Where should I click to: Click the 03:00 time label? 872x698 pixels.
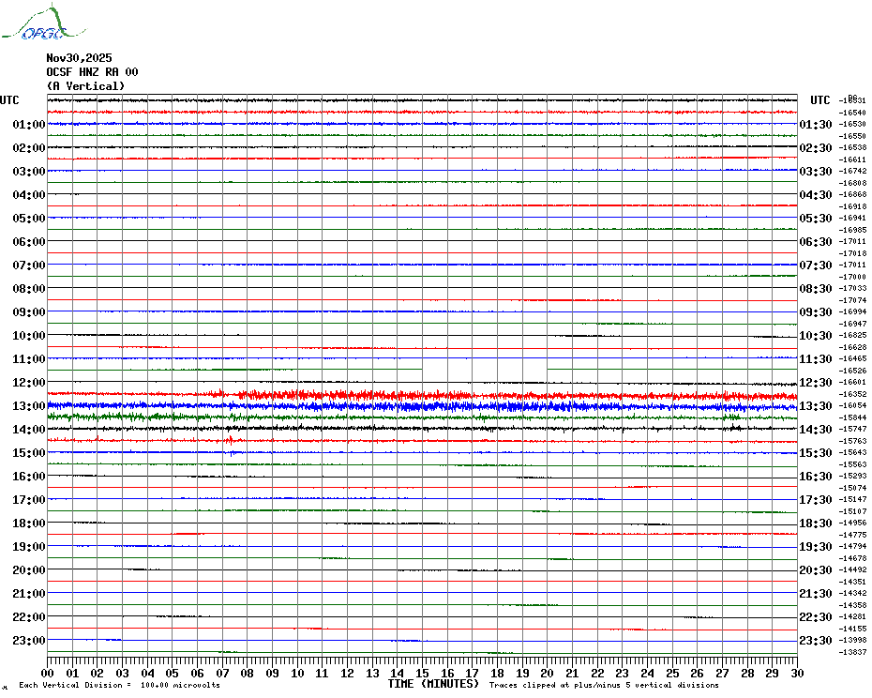click(x=29, y=171)
